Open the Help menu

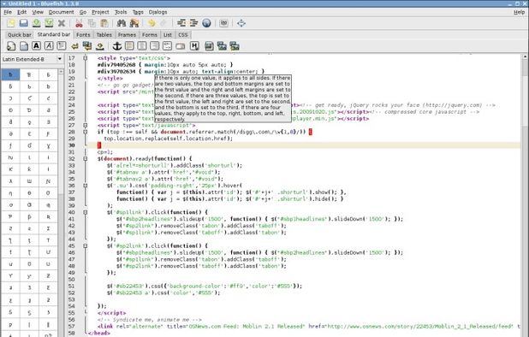(520, 12)
